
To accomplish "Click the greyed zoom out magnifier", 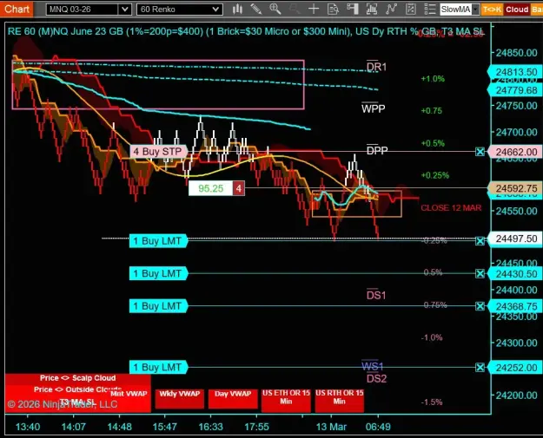I will click(x=295, y=10).
